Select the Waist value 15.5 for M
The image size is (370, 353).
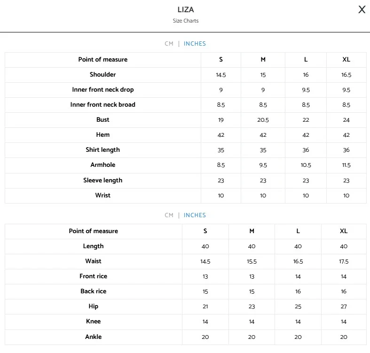[252, 261]
